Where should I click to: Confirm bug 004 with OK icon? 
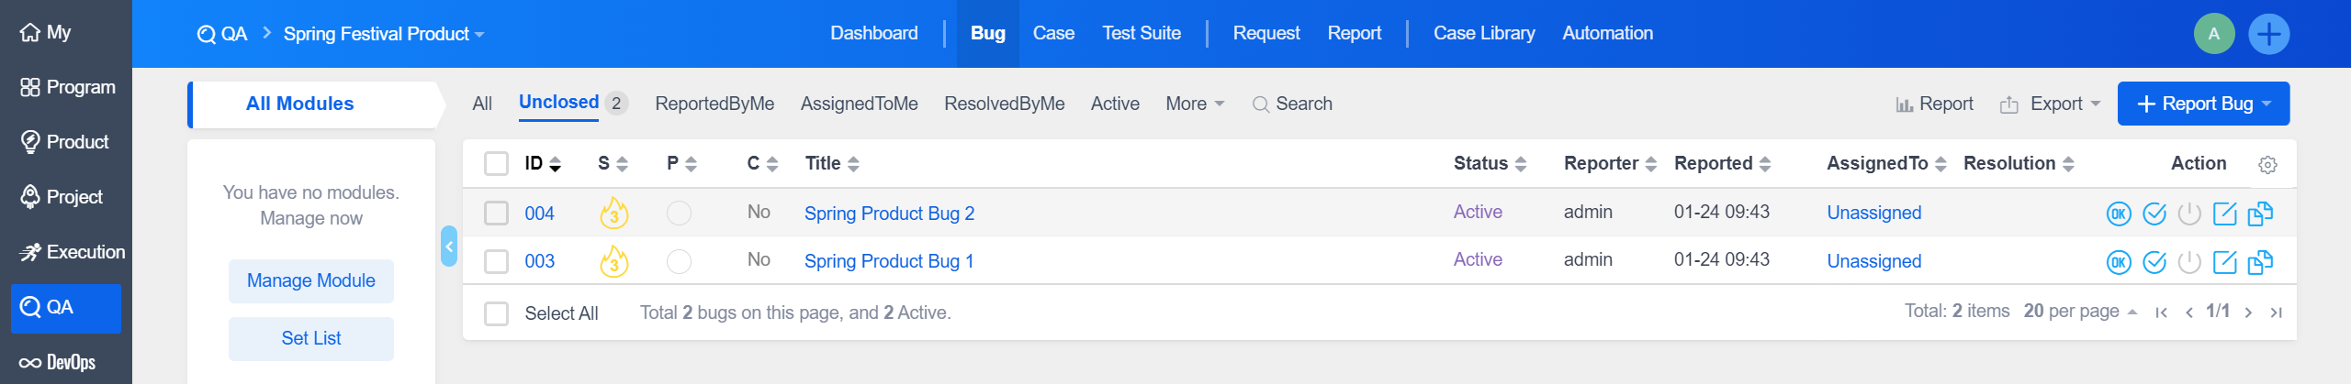coord(2118,214)
